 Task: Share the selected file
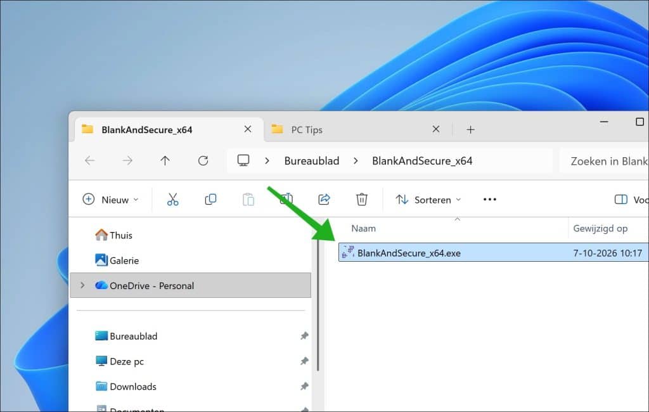pyautogui.click(x=324, y=200)
